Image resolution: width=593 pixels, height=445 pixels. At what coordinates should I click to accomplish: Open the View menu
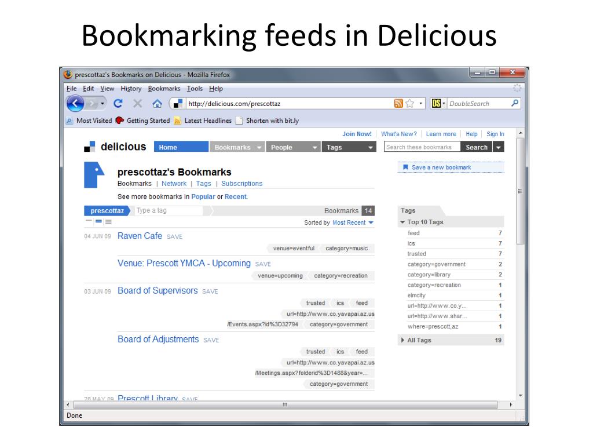(x=107, y=89)
